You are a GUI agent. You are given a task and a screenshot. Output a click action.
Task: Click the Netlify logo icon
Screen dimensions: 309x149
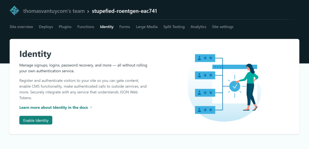15,10
